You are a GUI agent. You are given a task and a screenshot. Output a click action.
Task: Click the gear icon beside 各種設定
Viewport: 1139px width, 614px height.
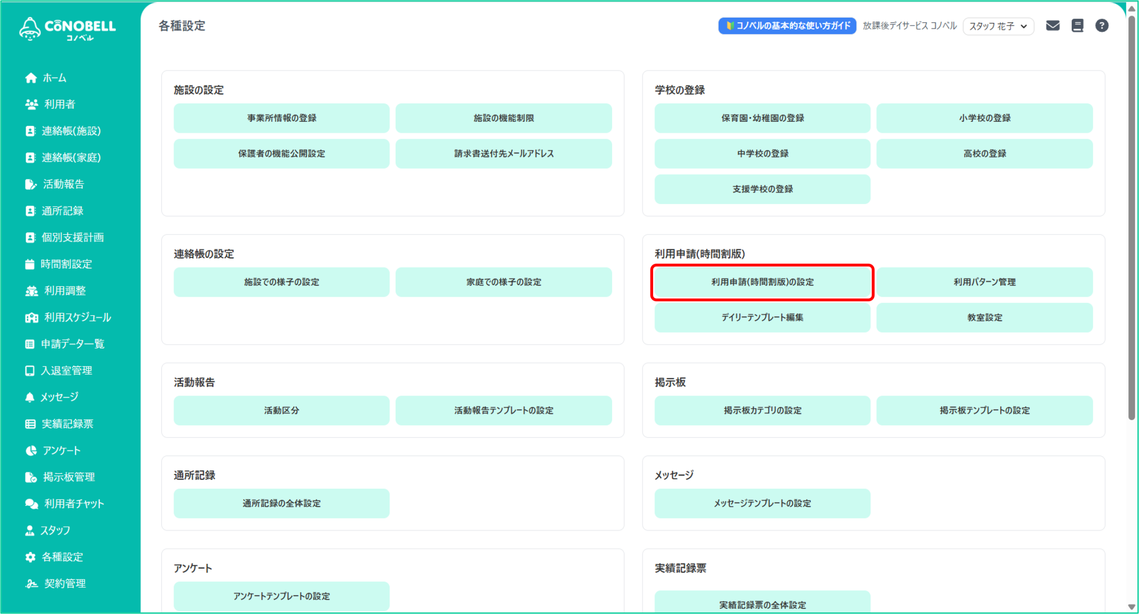coord(30,557)
